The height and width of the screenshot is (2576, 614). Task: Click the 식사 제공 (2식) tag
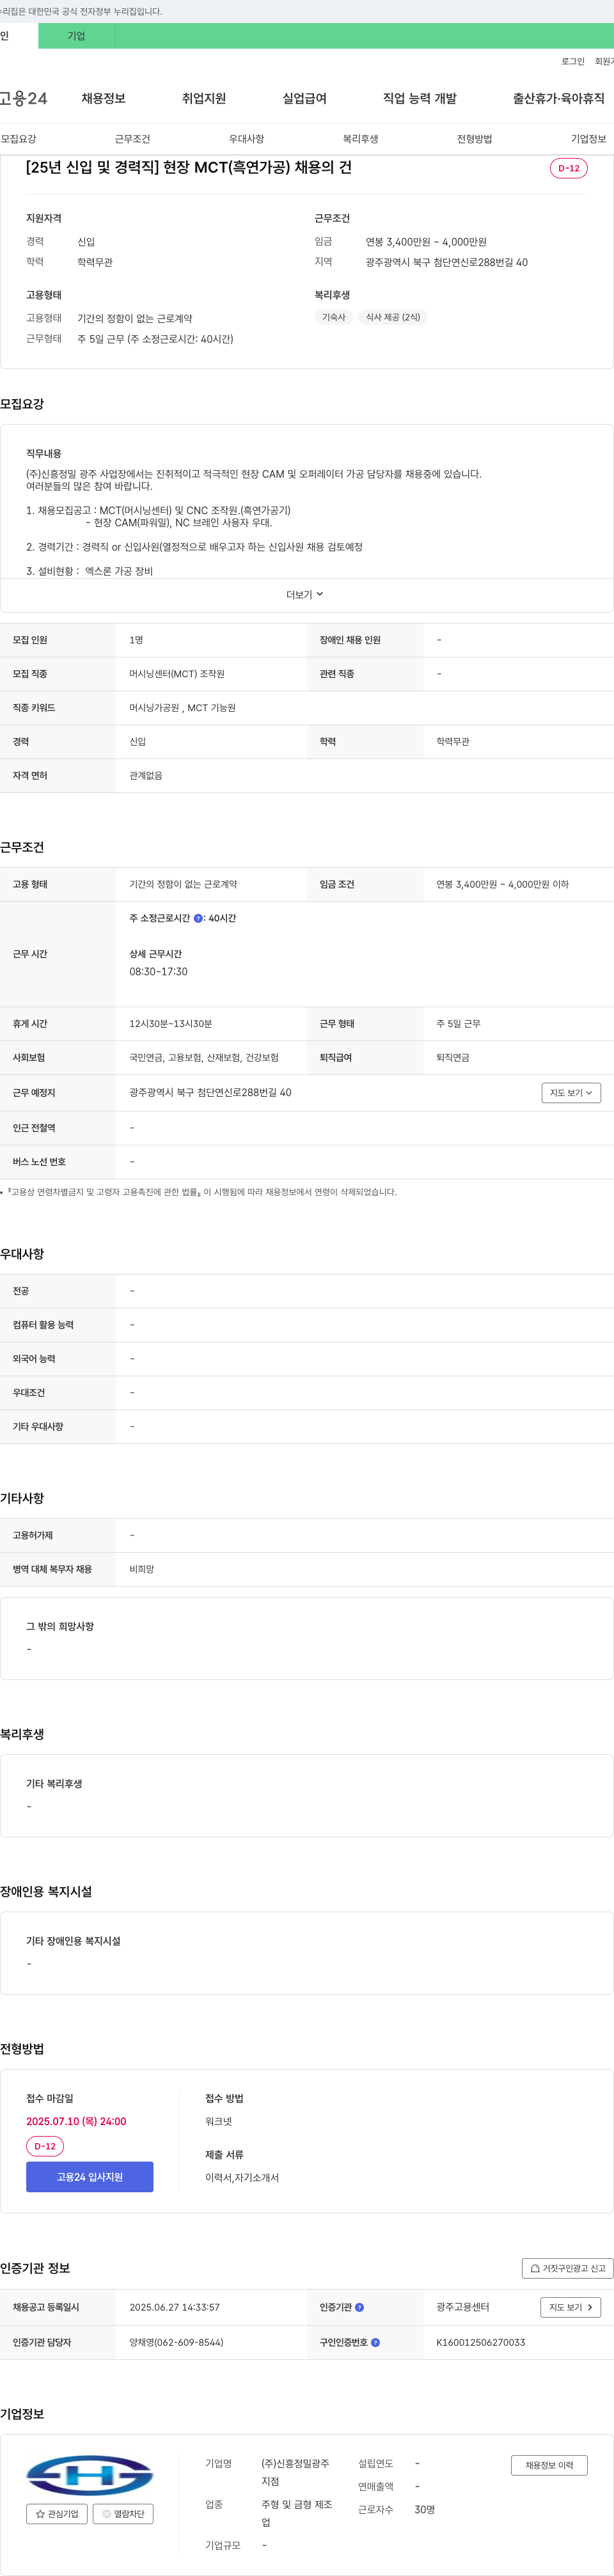(x=393, y=317)
